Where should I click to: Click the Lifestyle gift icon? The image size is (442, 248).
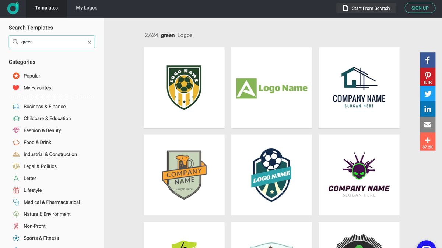click(16, 190)
